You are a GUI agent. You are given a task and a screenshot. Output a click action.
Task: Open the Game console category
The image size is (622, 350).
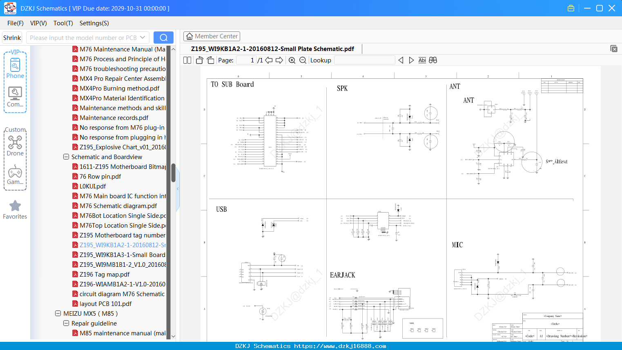[15, 175]
